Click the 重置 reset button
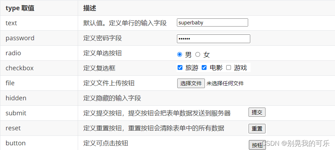 pos(257,128)
